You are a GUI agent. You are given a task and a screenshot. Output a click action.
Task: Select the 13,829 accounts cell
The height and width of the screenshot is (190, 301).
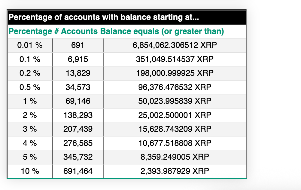78,73
